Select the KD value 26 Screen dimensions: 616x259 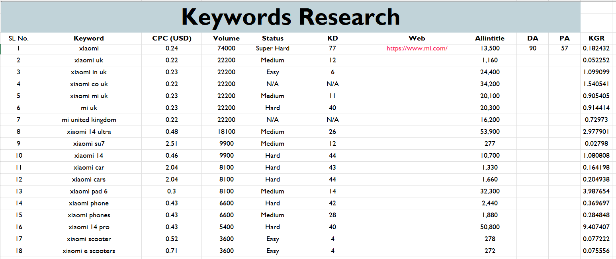tap(332, 132)
